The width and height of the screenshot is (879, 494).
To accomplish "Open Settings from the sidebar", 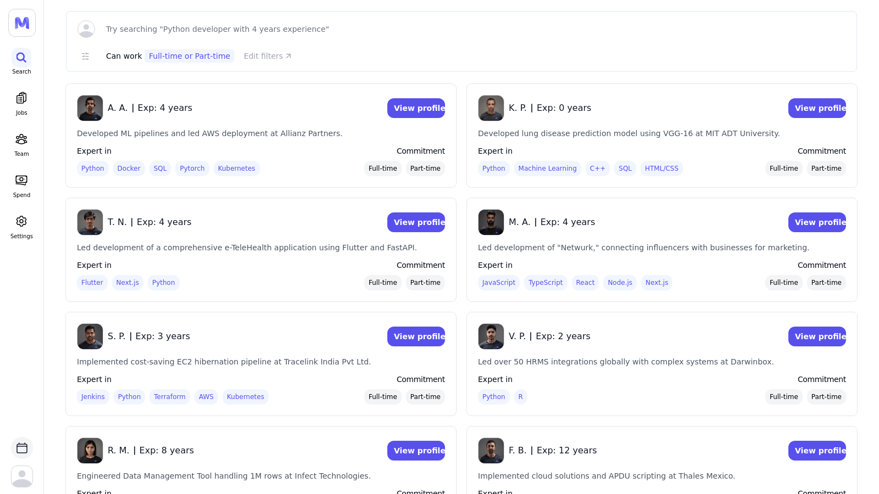I will 21,227.
